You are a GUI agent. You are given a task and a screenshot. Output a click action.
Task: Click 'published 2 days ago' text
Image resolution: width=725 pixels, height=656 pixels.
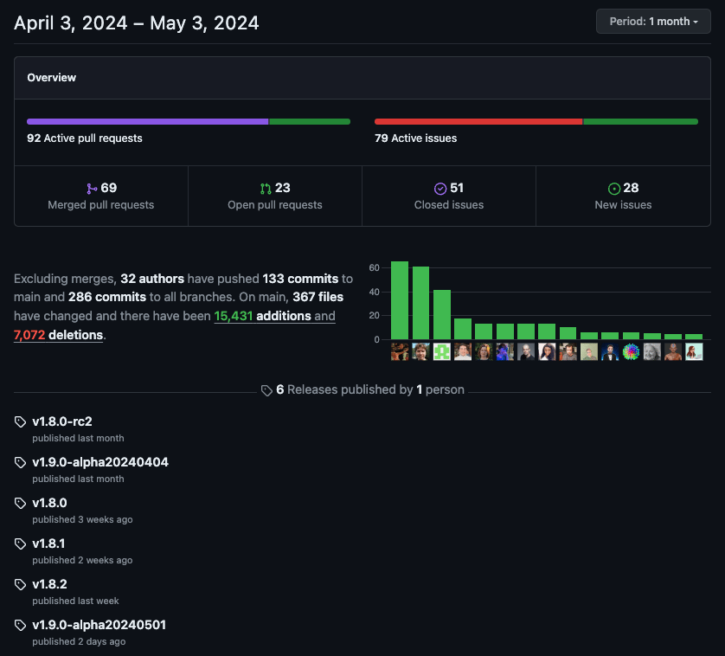pos(79,641)
